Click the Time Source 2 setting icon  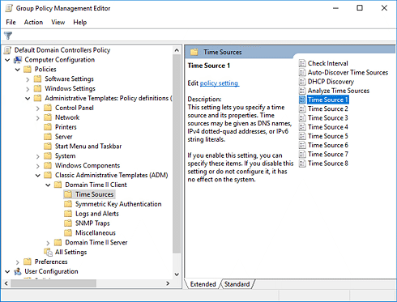302,108
